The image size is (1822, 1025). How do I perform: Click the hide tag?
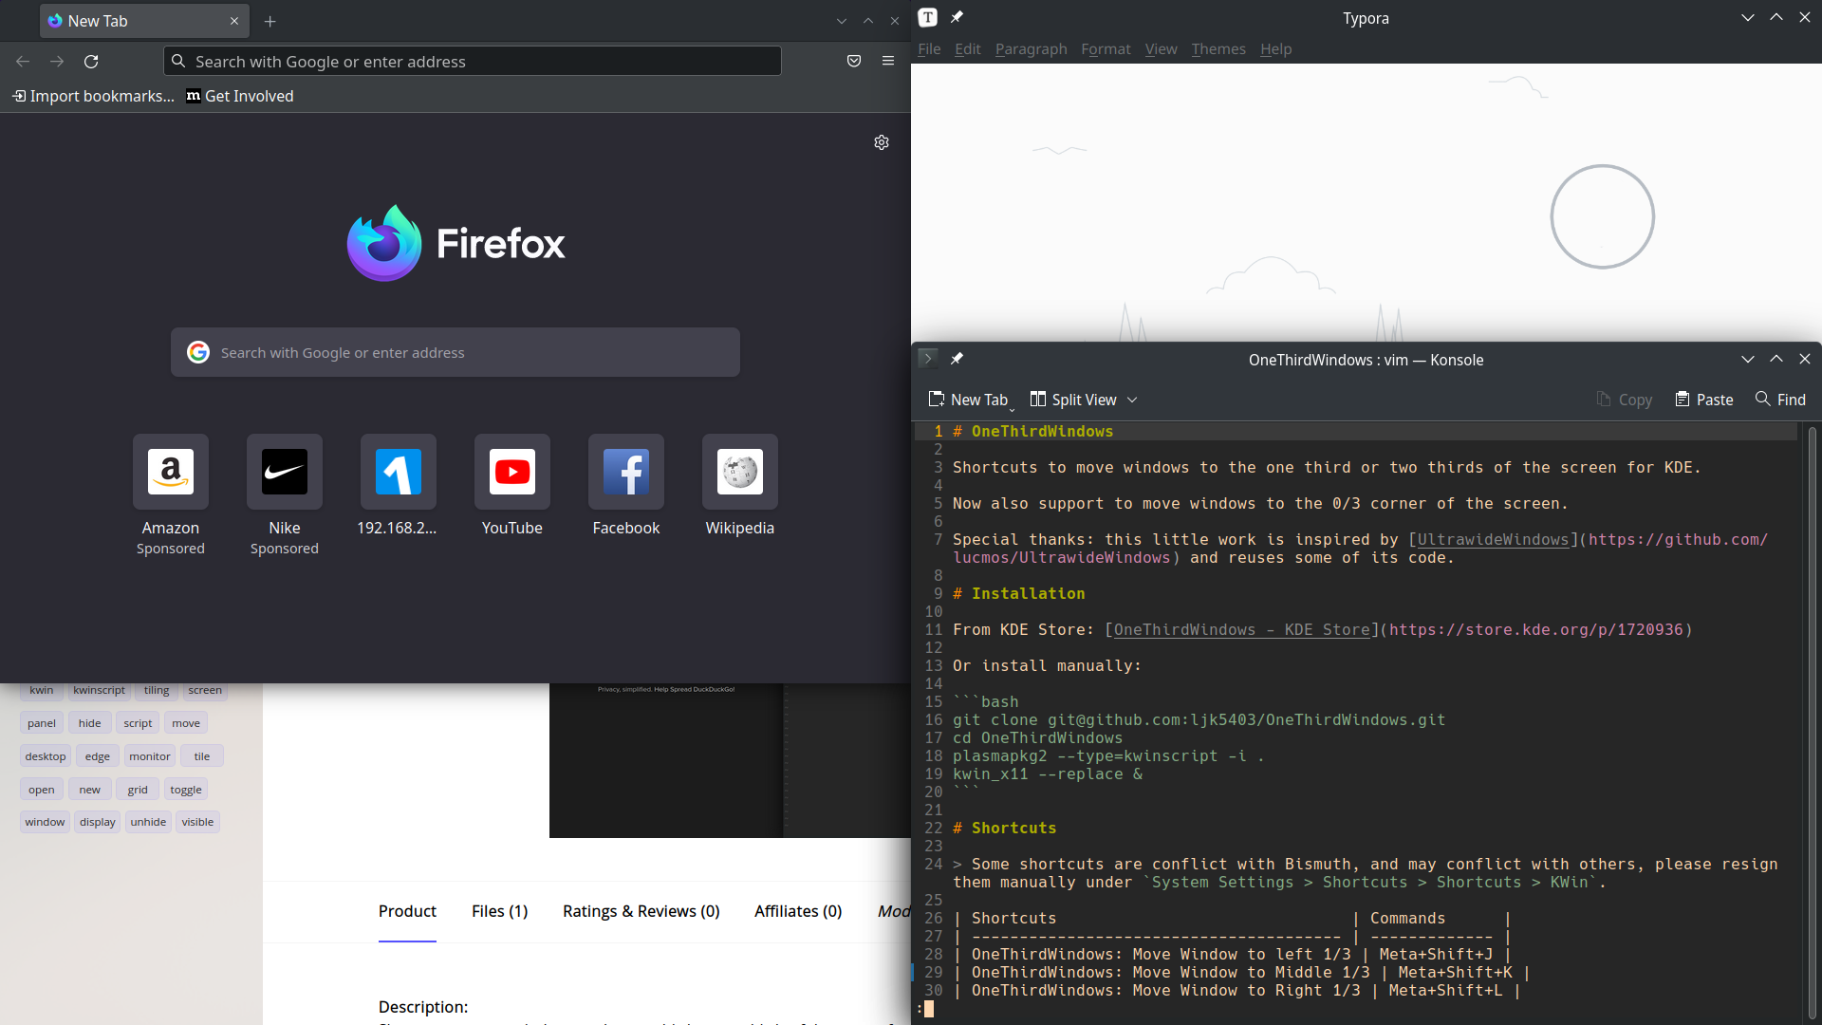point(90,723)
